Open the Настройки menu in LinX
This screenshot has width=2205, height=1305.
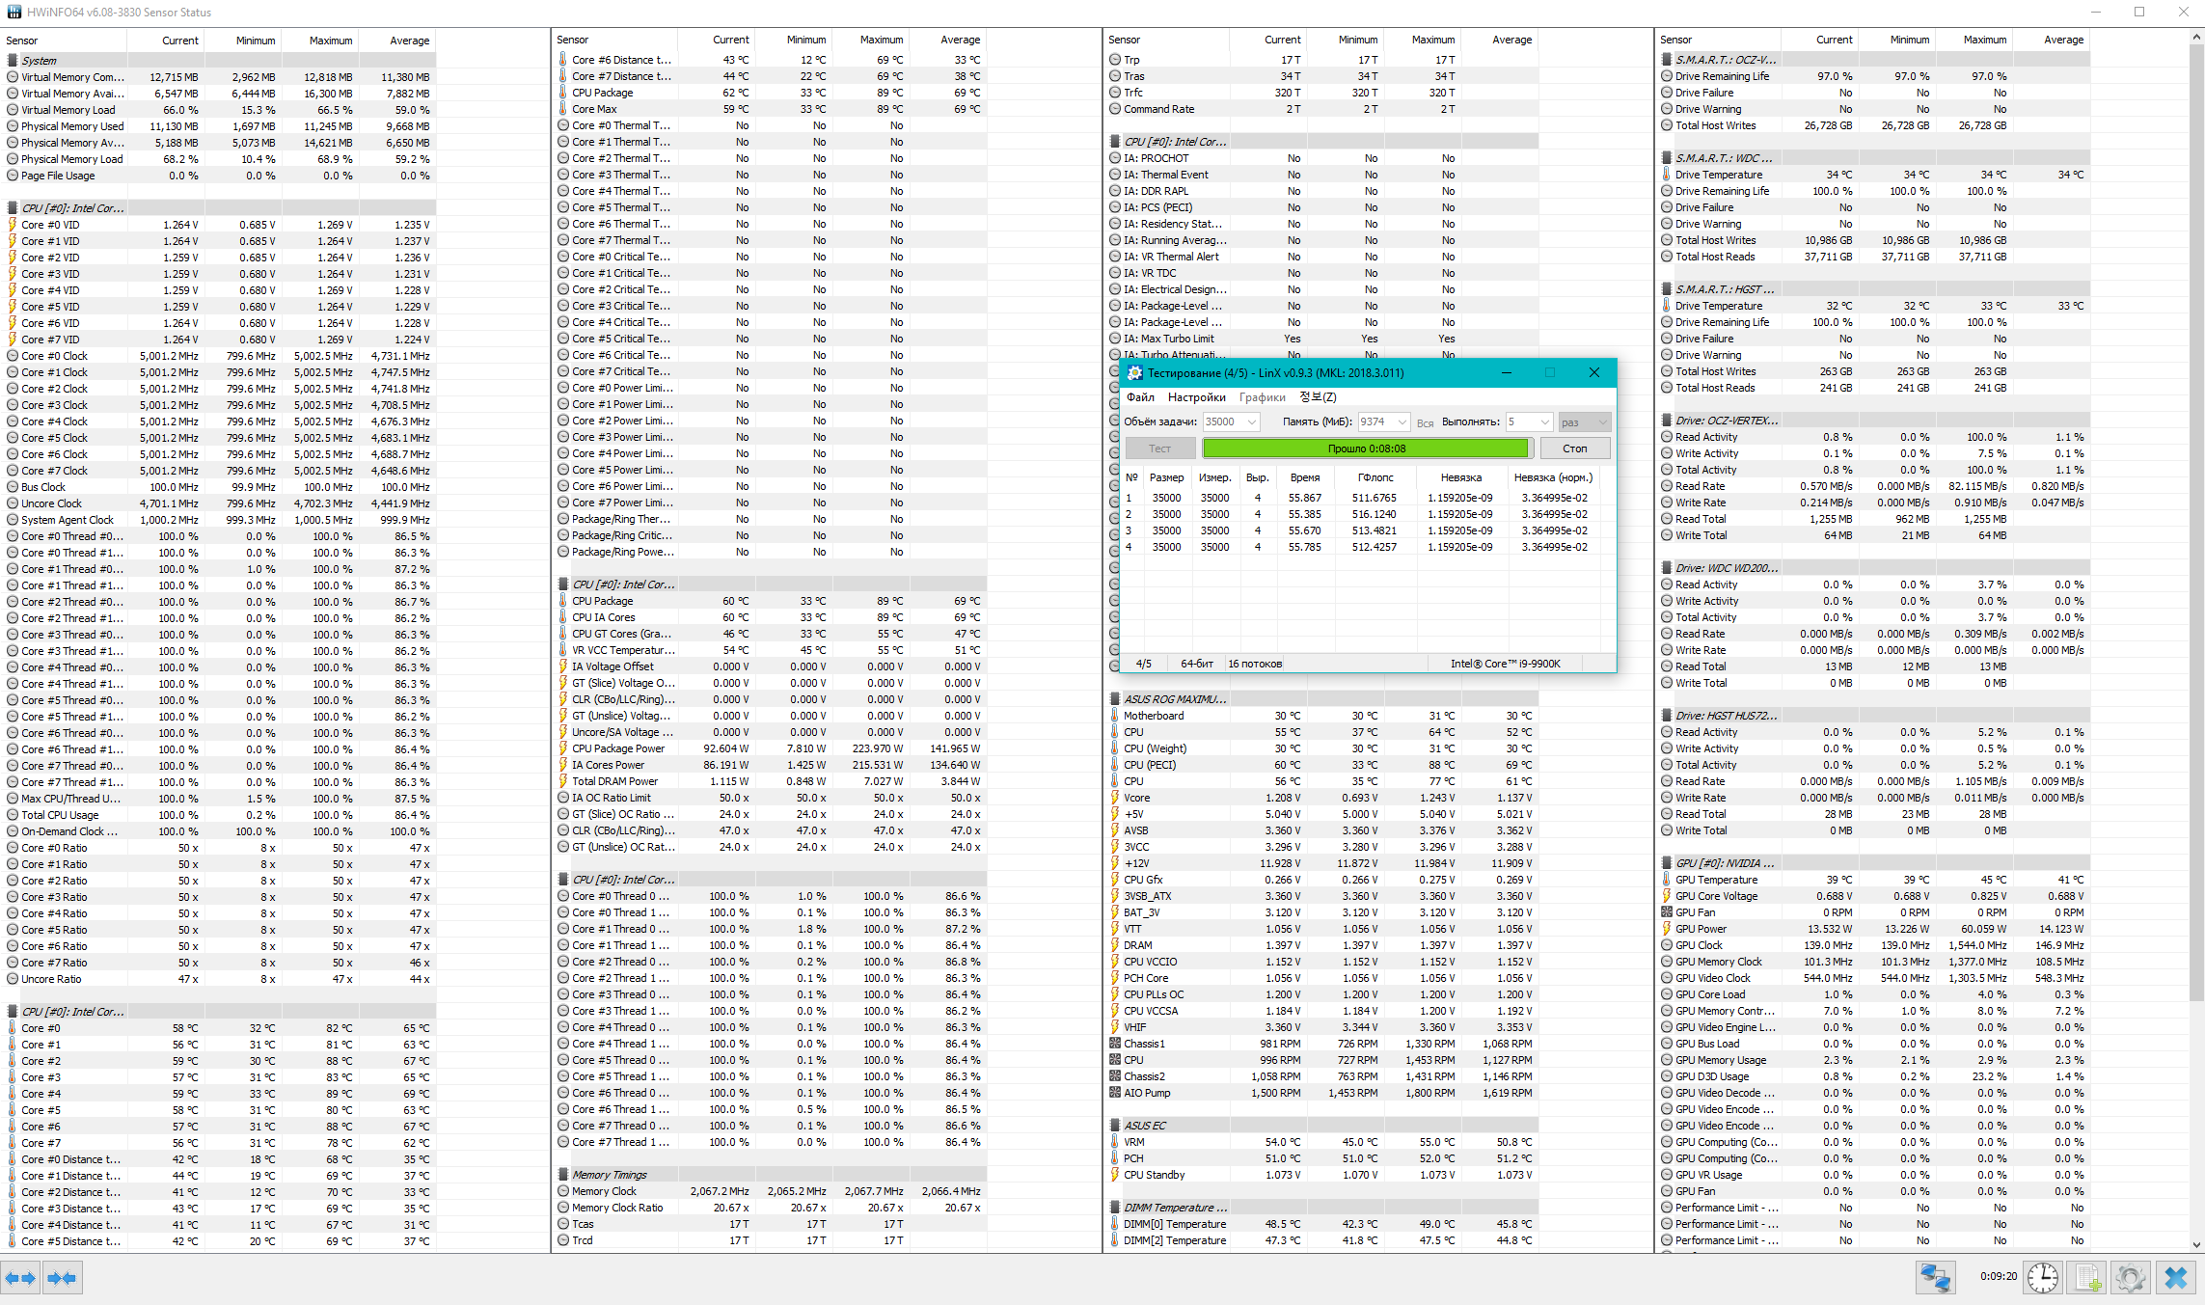pos(1196,397)
